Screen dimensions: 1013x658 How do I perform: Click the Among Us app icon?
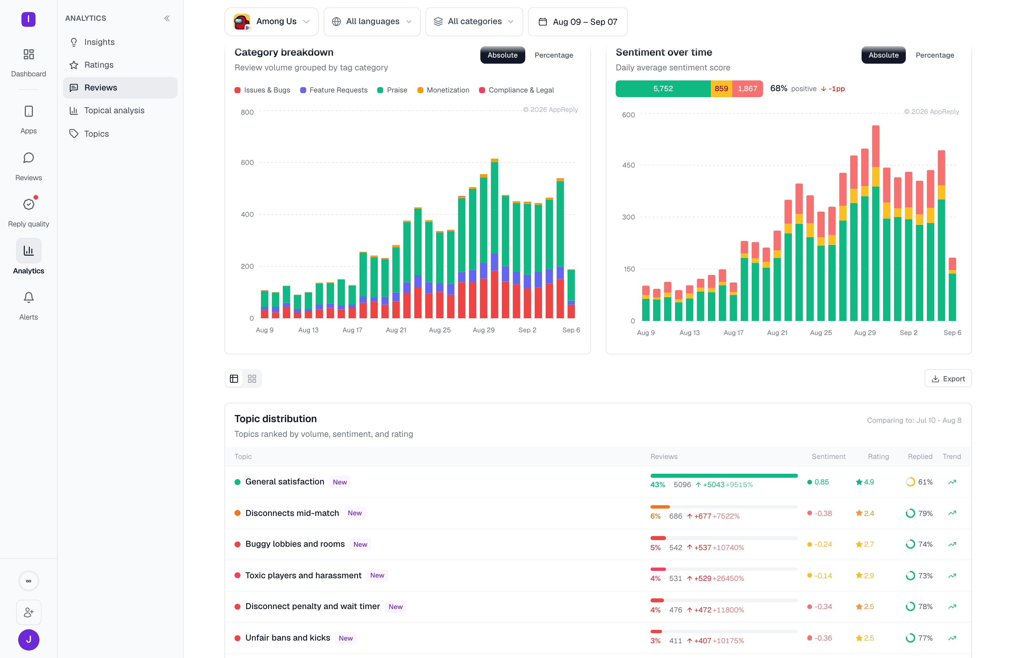point(242,21)
